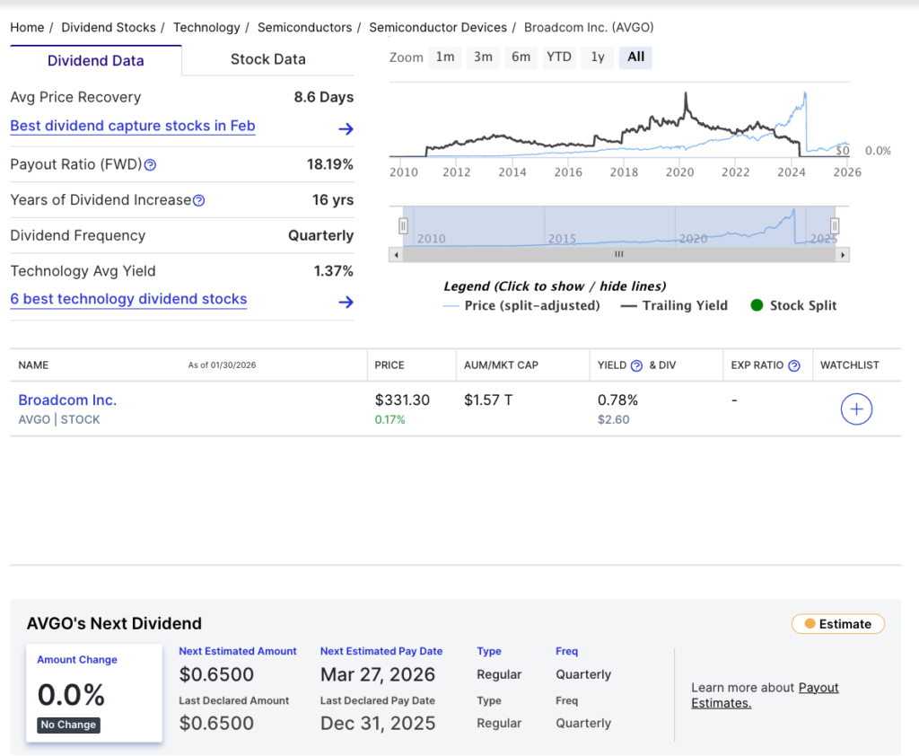Click the Exp Ratio column help icon
Image resolution: width=919 pixels, height=756 pixels.
pyautogui.click(x=793, y=365)
